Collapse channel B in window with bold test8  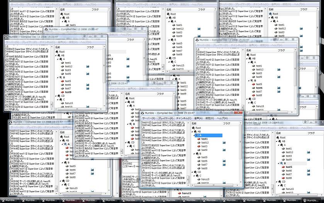(58, 77)
